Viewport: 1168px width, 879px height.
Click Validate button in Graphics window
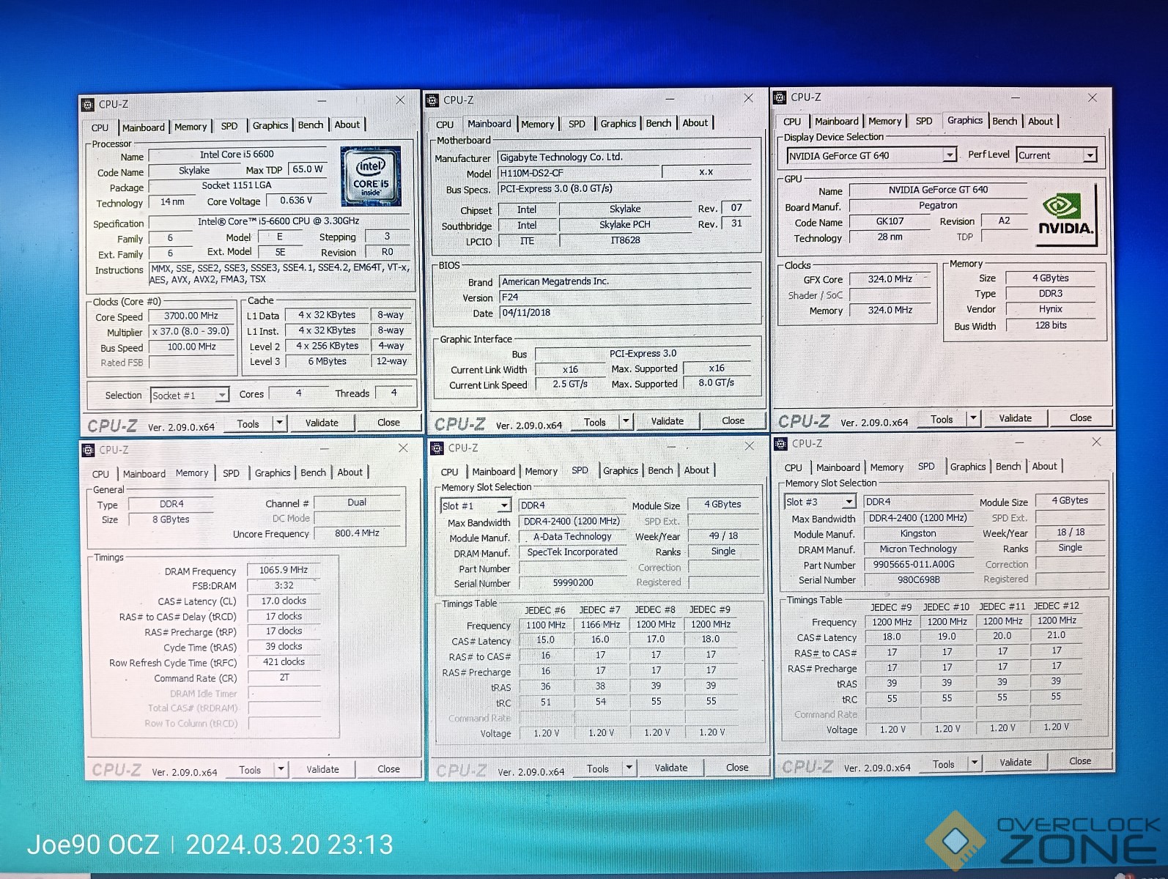pyautogui.click(x=1015, y=418)
